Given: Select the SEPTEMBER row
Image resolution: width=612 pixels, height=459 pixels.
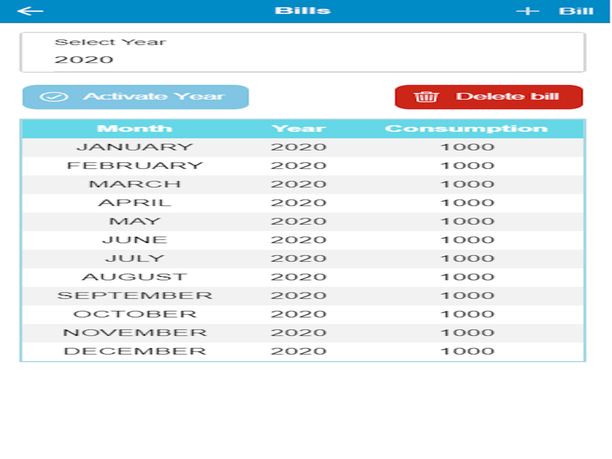Looking at the screenshot, I should [303, 296].
